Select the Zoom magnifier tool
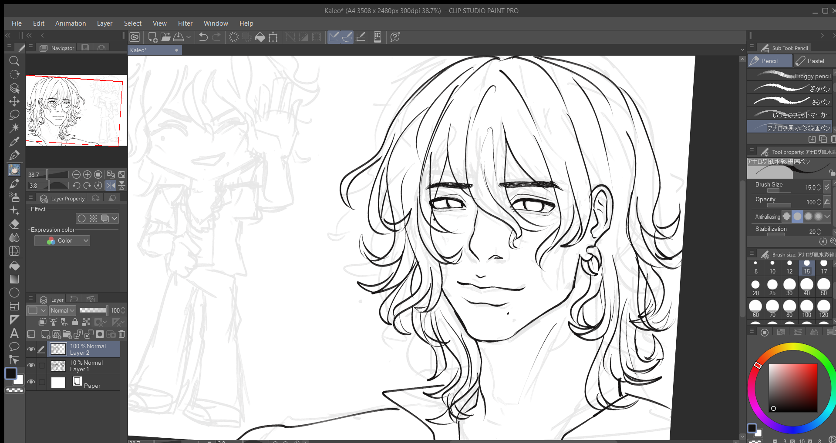The height and width of the screenshot is (443, 836). (14, 61)
